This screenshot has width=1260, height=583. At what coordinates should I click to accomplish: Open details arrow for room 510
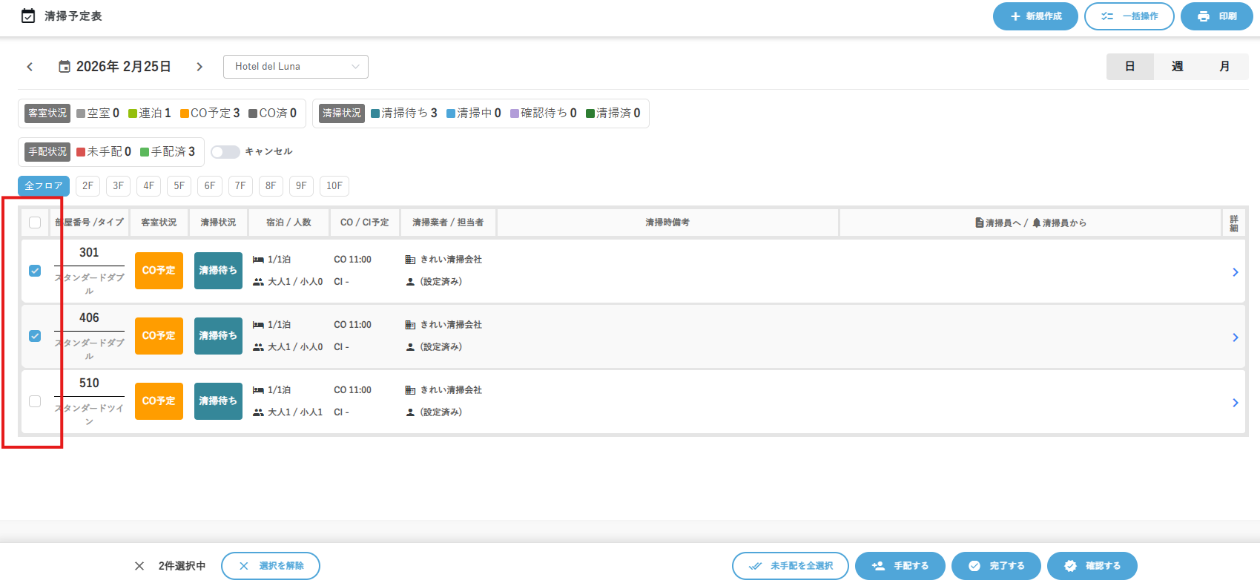click(x=1235, y=403)
